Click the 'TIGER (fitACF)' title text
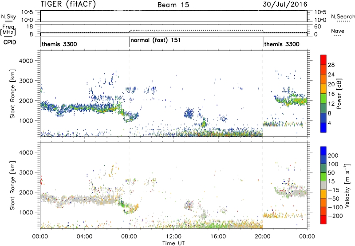The image size is (355, 246). click(68, 4)
